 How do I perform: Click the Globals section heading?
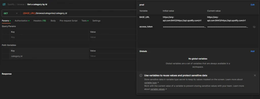coord(143,52)
